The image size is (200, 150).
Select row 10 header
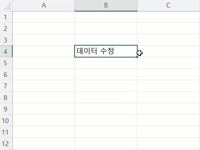click(x=6, y=120)
